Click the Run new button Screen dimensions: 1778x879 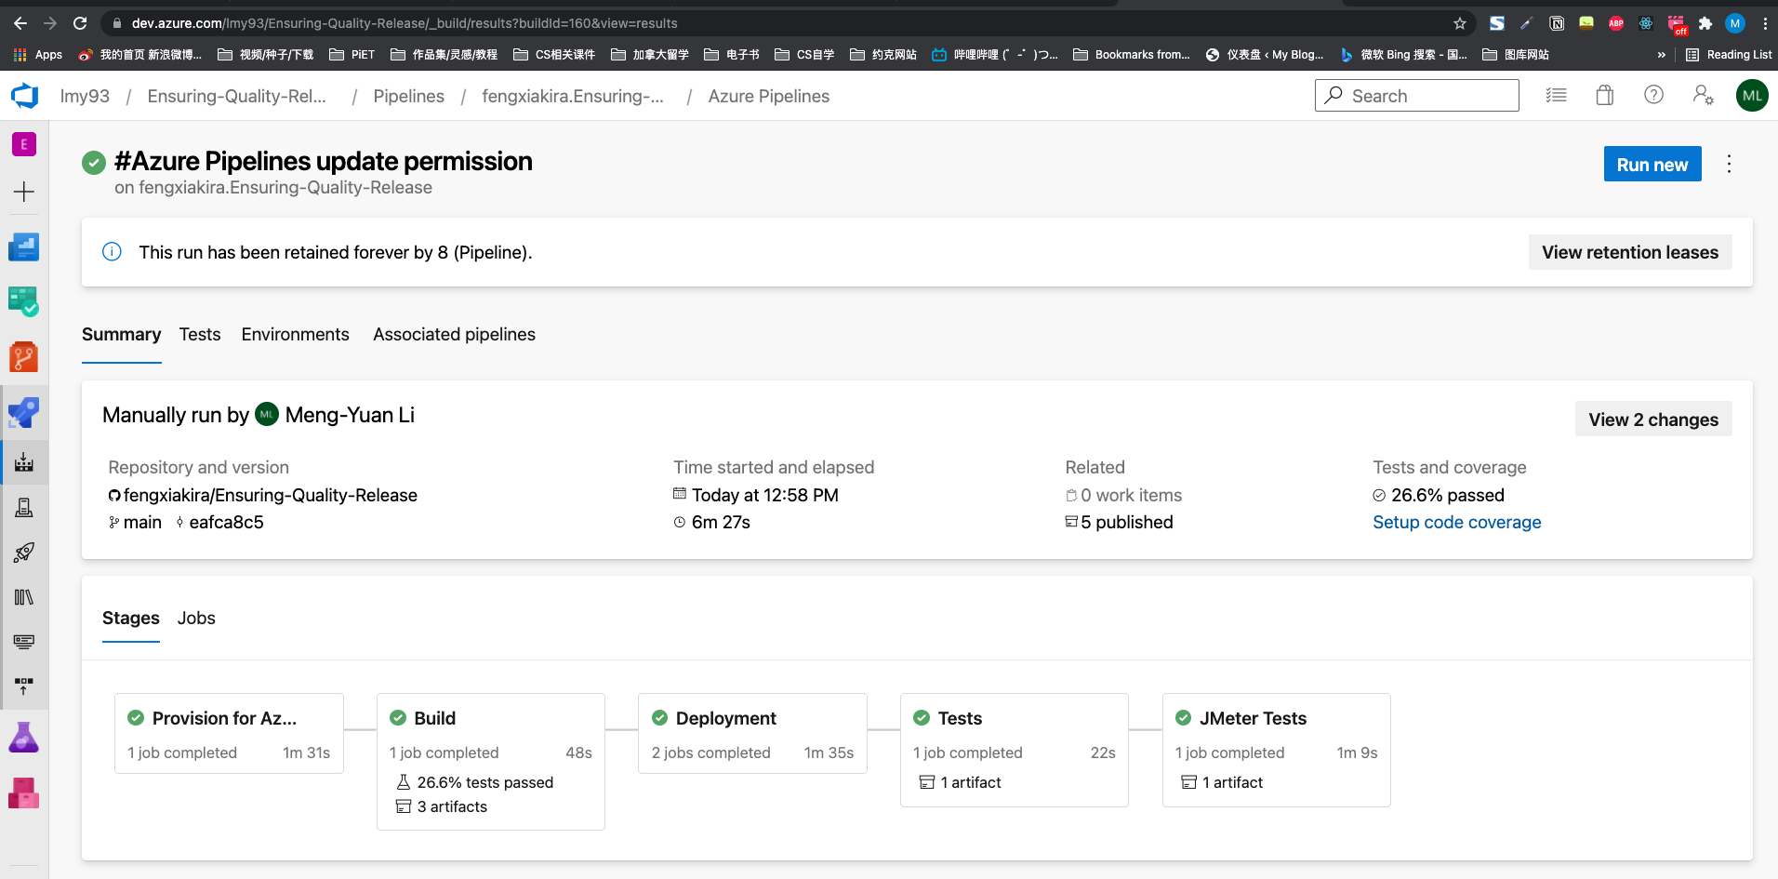(1652, 164)
